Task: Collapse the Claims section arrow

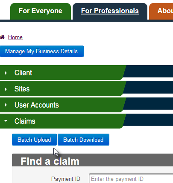Action: (6, 121)
